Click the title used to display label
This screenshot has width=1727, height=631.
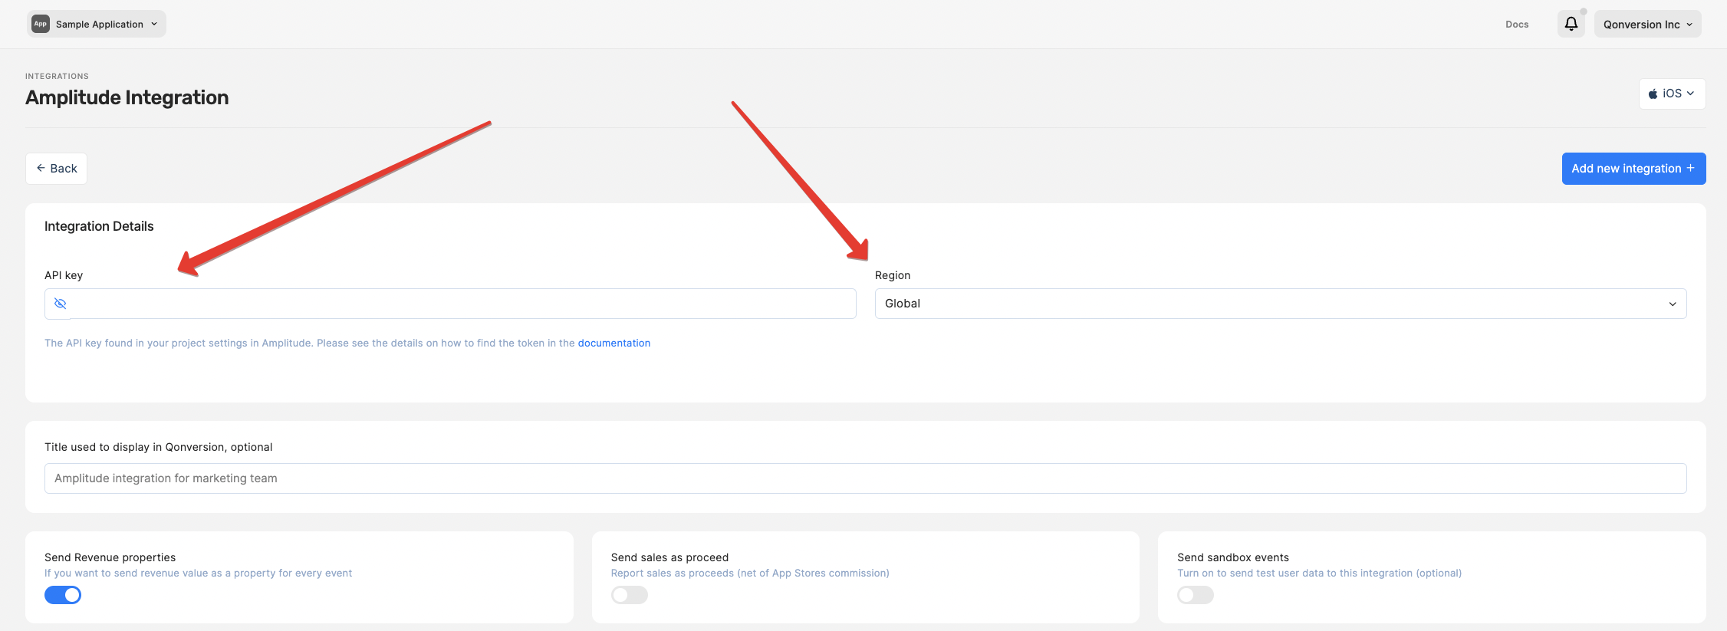click(x=159, y=447)
